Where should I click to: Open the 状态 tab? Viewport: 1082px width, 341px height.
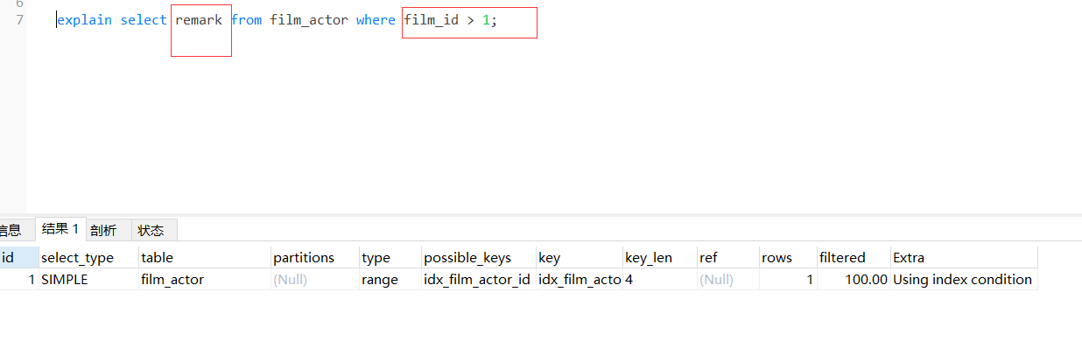(x=151, y=230)
